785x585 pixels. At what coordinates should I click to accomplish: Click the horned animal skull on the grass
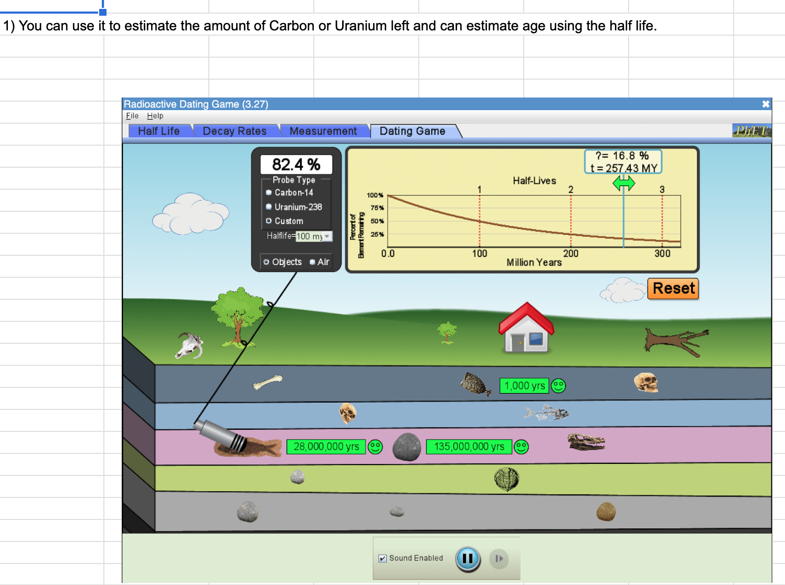(x=189, y=345)
